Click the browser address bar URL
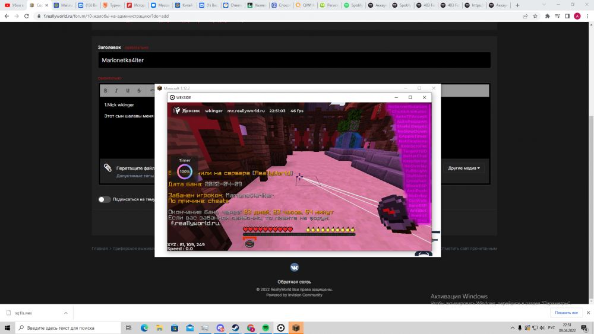594x334 pixels. pyautogui.click(x=106, y=16)
